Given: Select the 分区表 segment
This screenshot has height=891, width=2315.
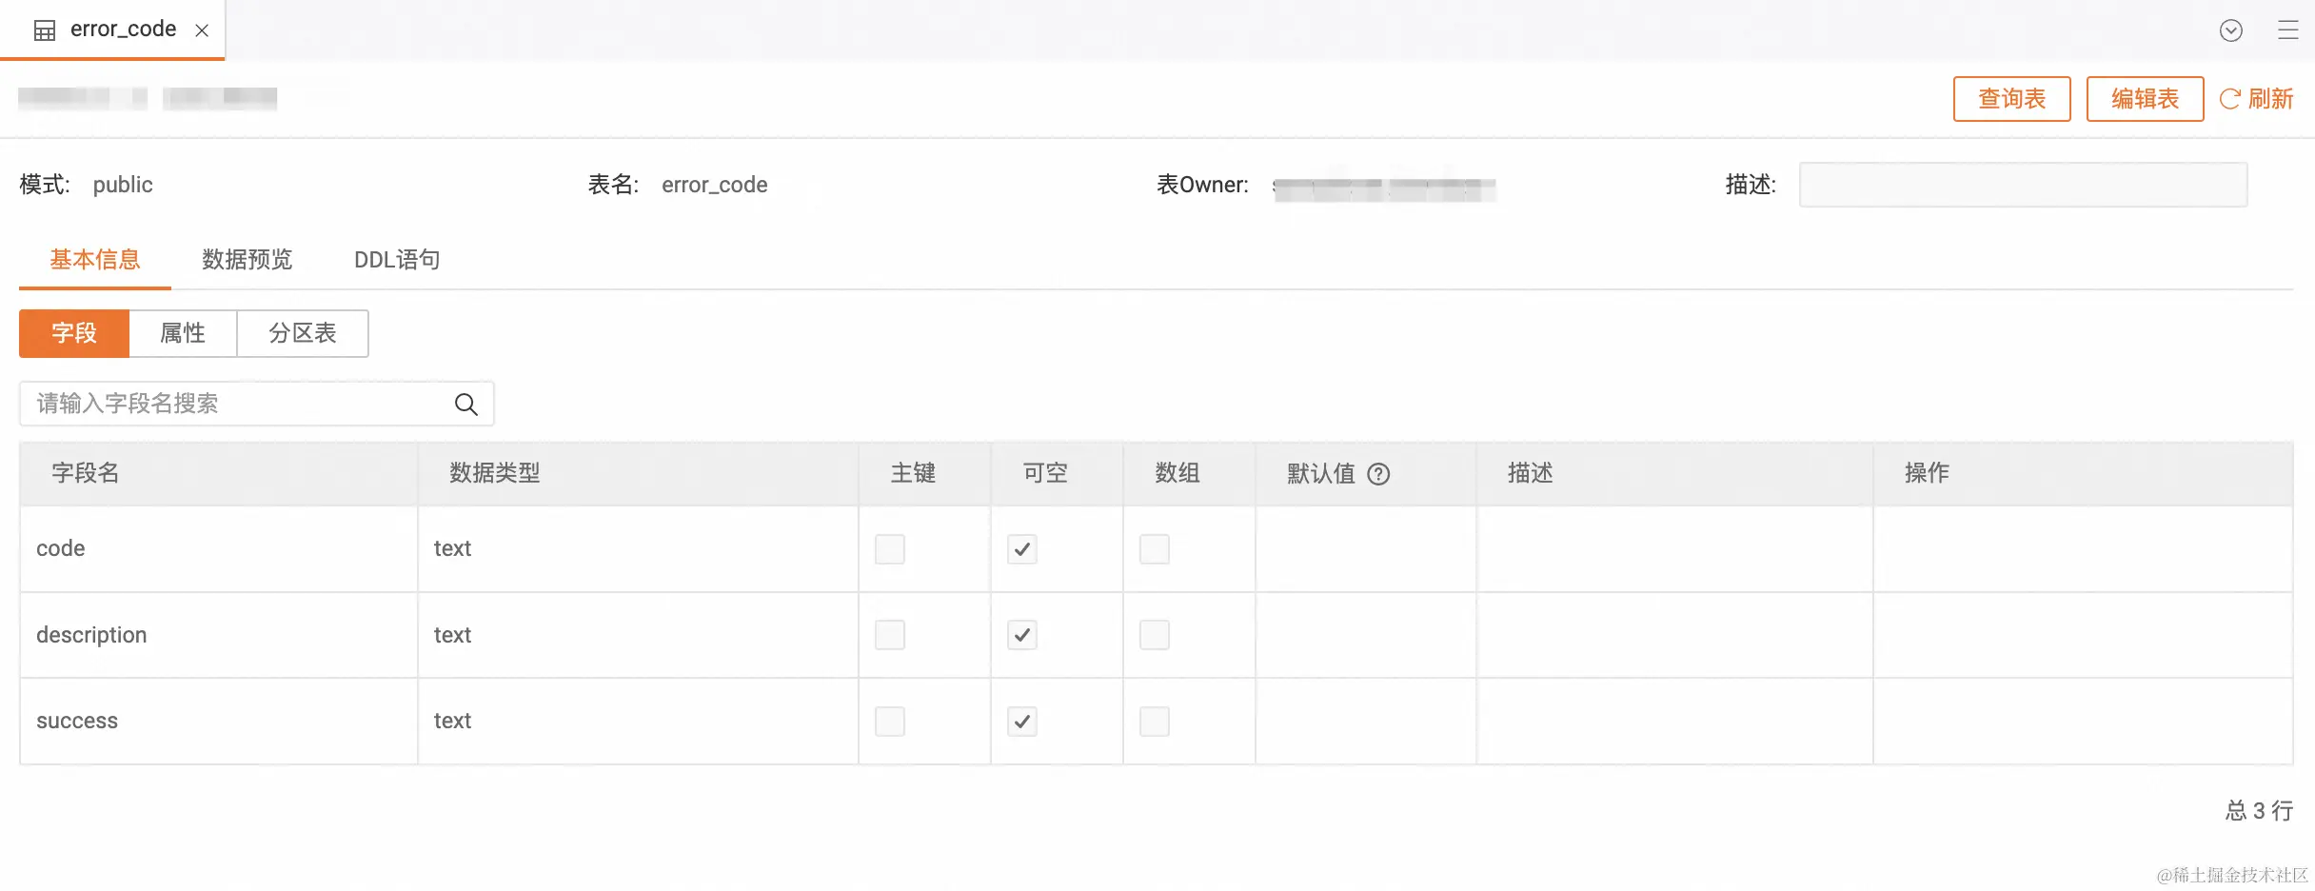Looking at the screenshot, I should coord(303,333).
